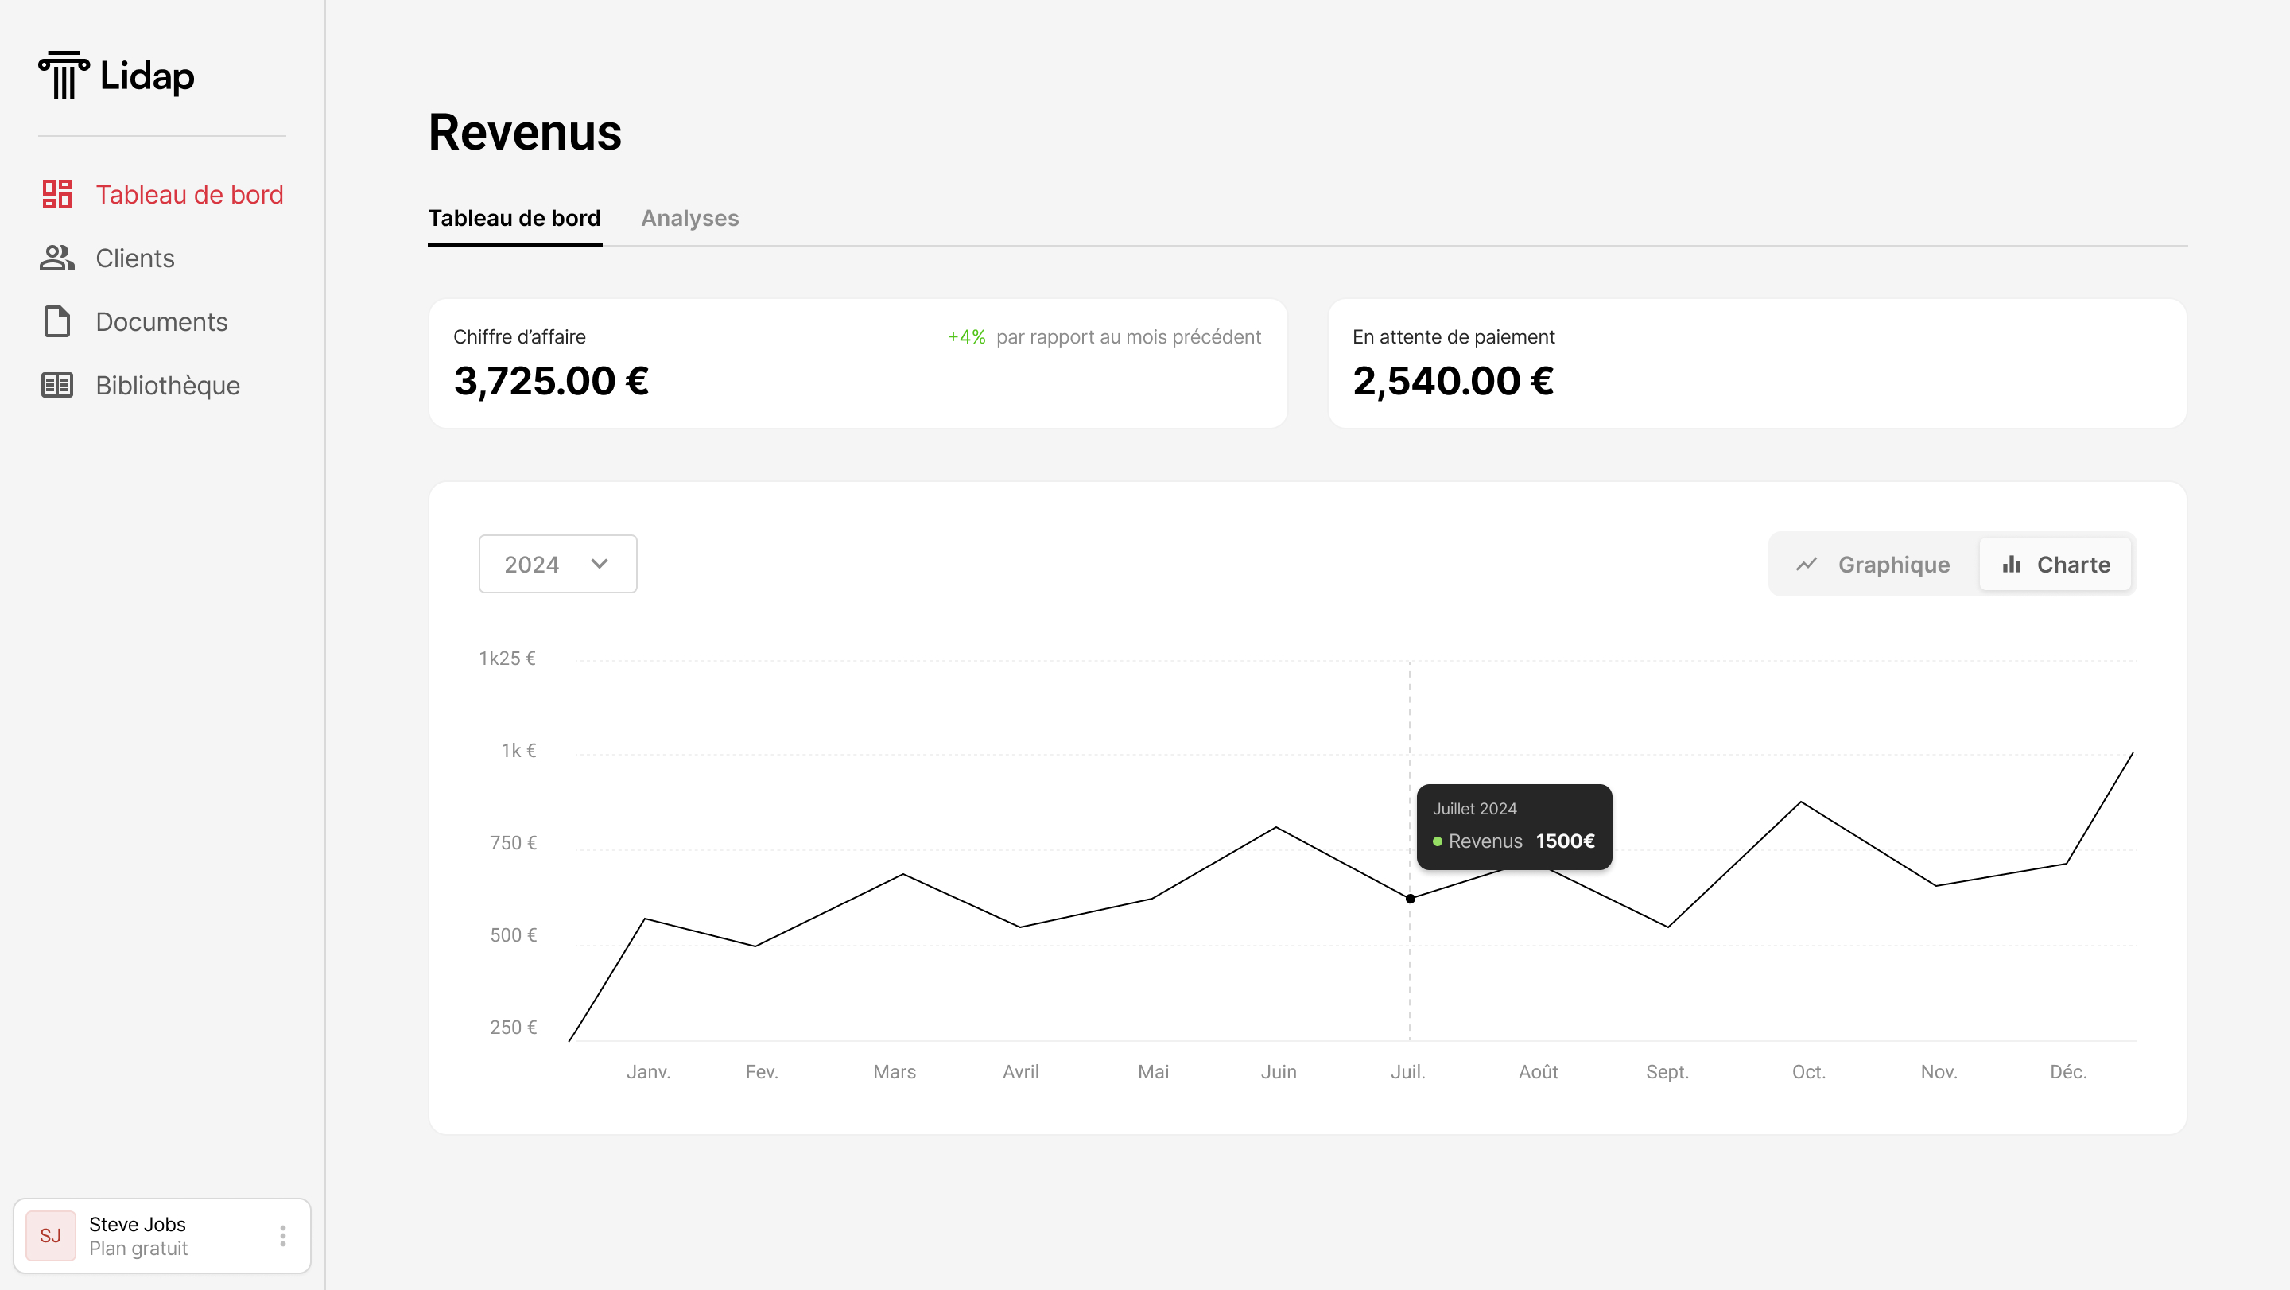This screenshot has width=2290, height=1290.
Task: Click the Clients people icon
Action: click(57, 258)
